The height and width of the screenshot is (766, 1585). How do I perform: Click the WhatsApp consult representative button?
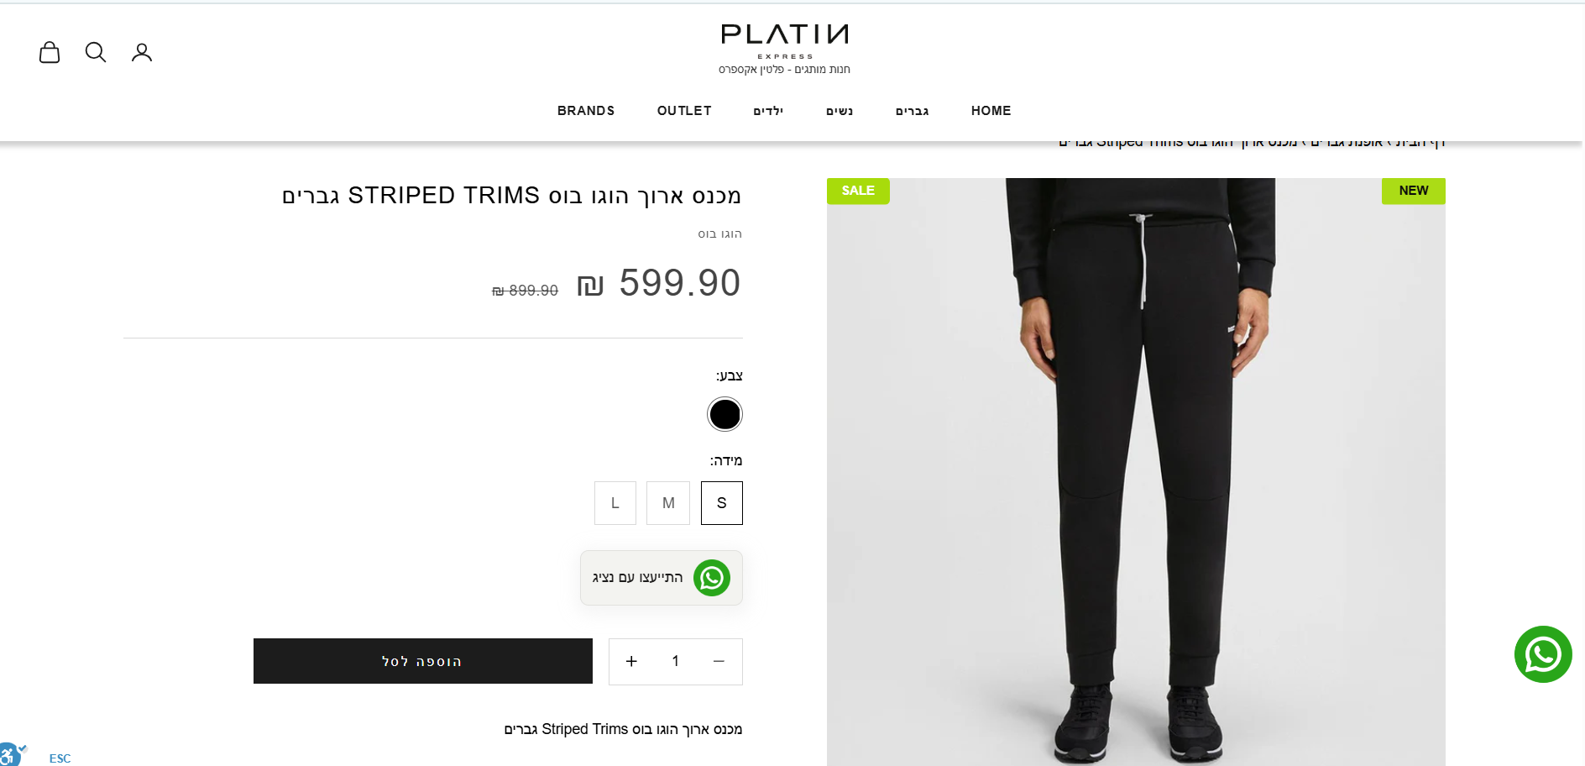point(662,578)
